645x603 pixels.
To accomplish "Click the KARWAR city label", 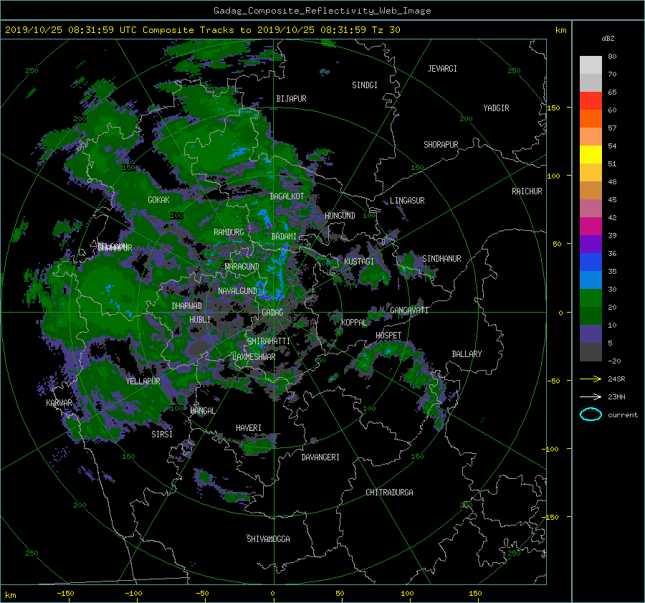I will point(59,403).
